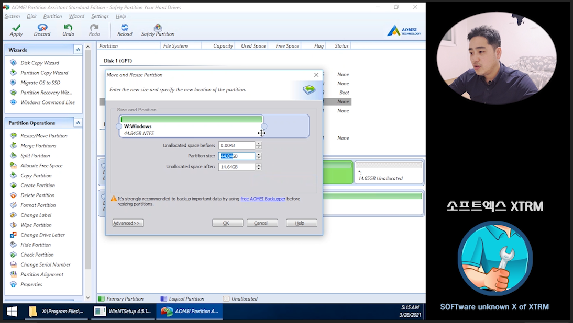Image resolution: width=573 pixels, height=323 pixels.
Task: Click the Unallocated space after stepper
Action: (259, 167)
